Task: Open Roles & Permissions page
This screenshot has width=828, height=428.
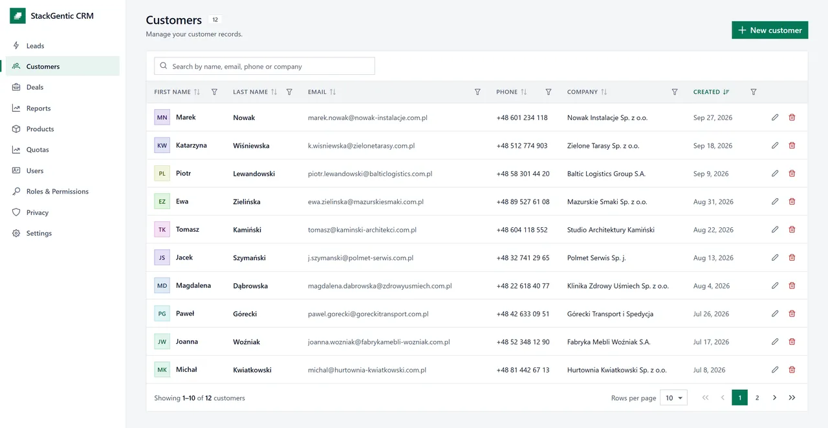Action: [63, 192]
